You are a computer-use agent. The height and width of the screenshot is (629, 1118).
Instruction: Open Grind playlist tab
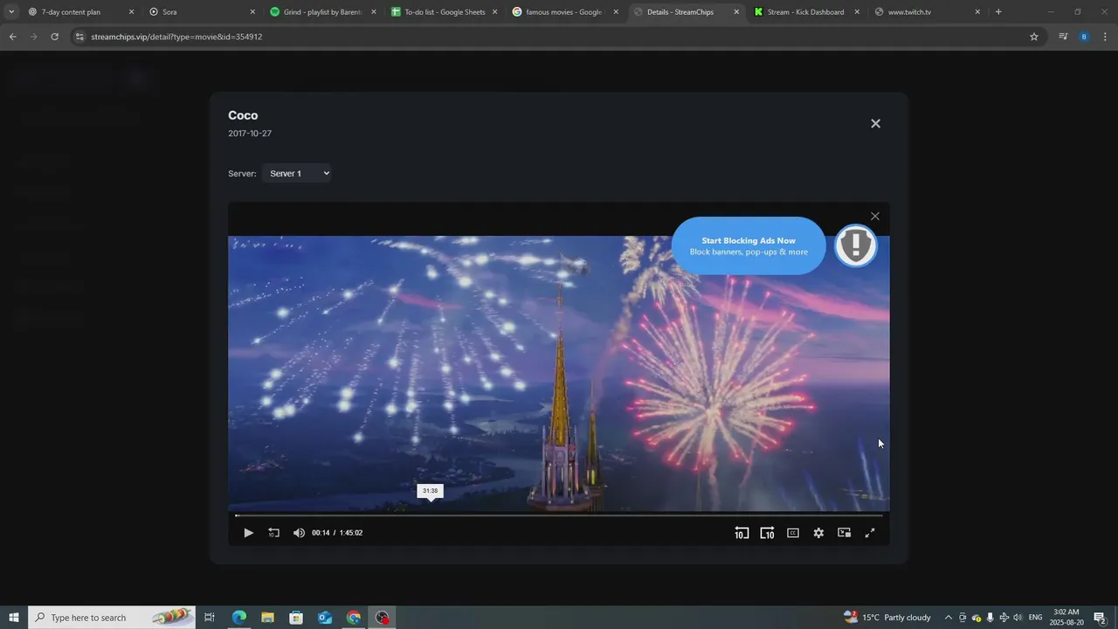pyautogui.click(x=322, y=12)
